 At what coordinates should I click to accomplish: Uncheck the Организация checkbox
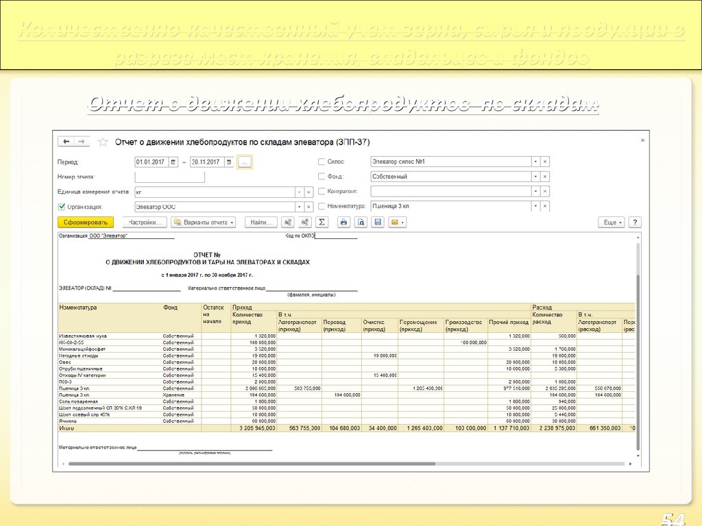click(61, 206)
